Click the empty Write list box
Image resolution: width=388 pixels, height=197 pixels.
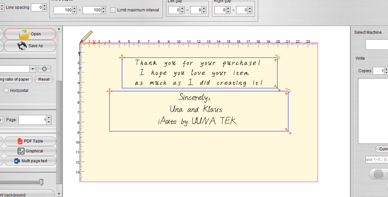(x=373, y=111)
